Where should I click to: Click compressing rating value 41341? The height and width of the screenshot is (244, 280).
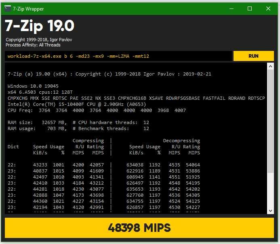(97, 177)
